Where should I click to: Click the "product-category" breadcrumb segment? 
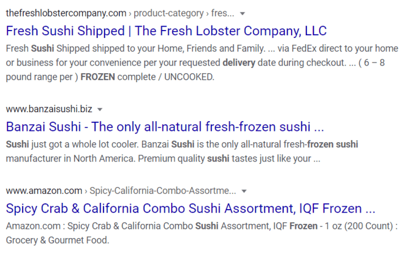coord(169,13)
